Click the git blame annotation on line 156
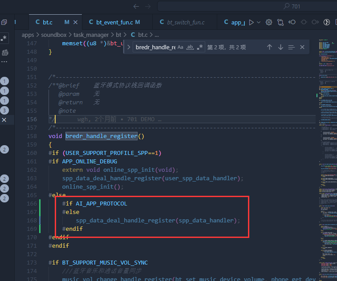This screenshot has height=281, width=337. tap(119, 119)
